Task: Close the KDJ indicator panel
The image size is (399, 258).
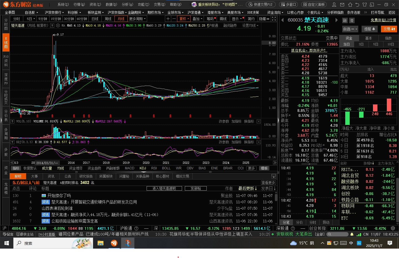Action: tap(259, 142)
